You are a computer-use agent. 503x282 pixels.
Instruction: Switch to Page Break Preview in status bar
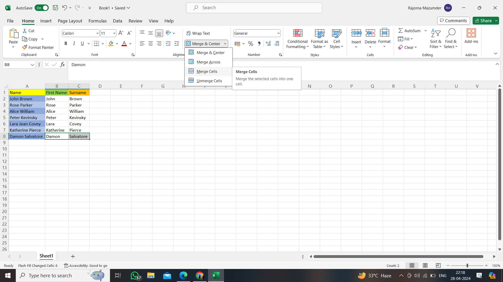[438, 266]
